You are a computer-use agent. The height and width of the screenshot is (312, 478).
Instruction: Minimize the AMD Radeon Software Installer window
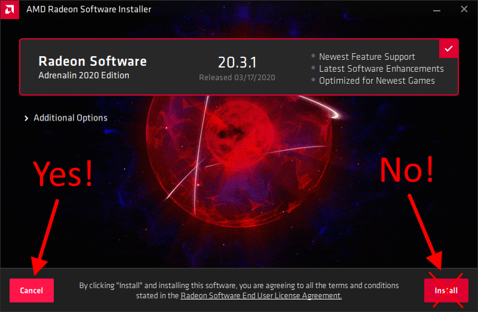click(x=437, y=10)
